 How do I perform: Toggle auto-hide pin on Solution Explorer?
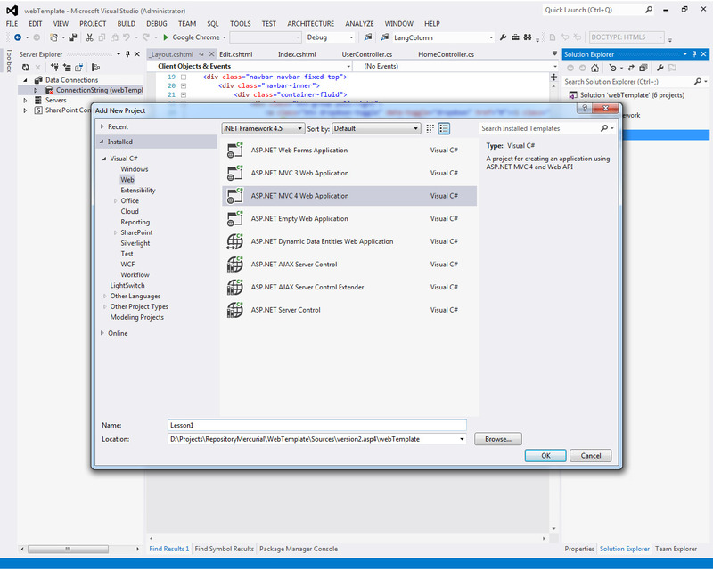click(x=694, y=54)
